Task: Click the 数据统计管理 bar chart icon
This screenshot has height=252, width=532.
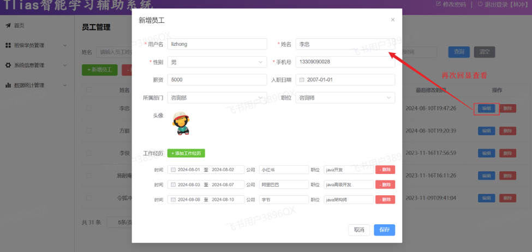Action: click(x=8, y=86)
